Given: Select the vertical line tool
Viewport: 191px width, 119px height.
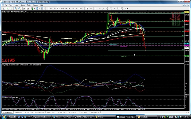Looking at the screenshot, I should coord(96,9).
